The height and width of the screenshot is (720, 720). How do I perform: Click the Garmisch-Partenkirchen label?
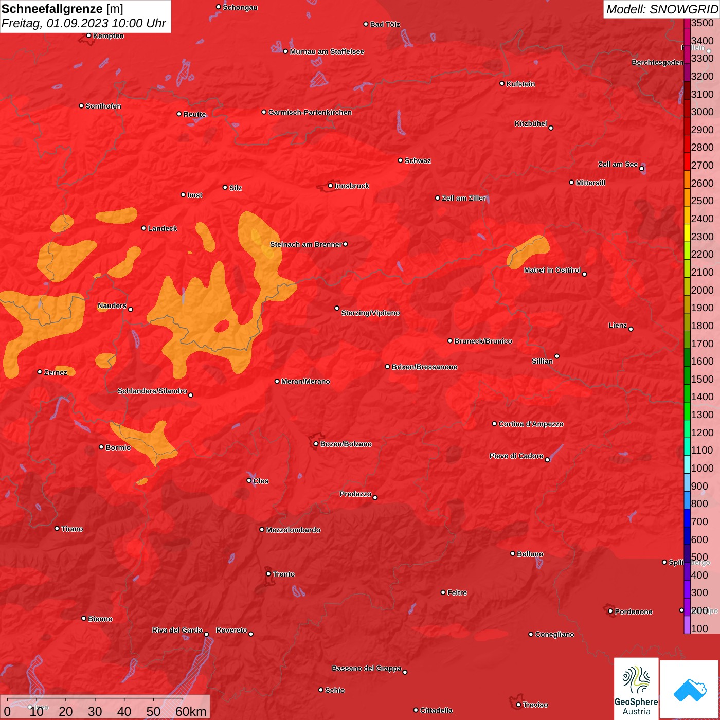click(x=310, y=112)
